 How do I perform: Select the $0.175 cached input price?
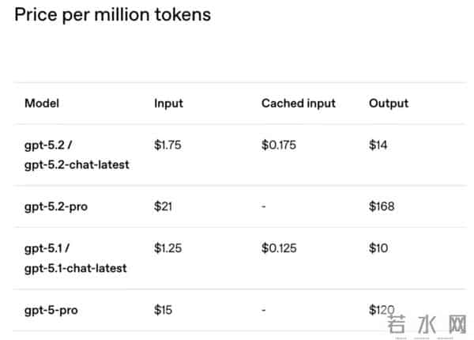point(279,145)
